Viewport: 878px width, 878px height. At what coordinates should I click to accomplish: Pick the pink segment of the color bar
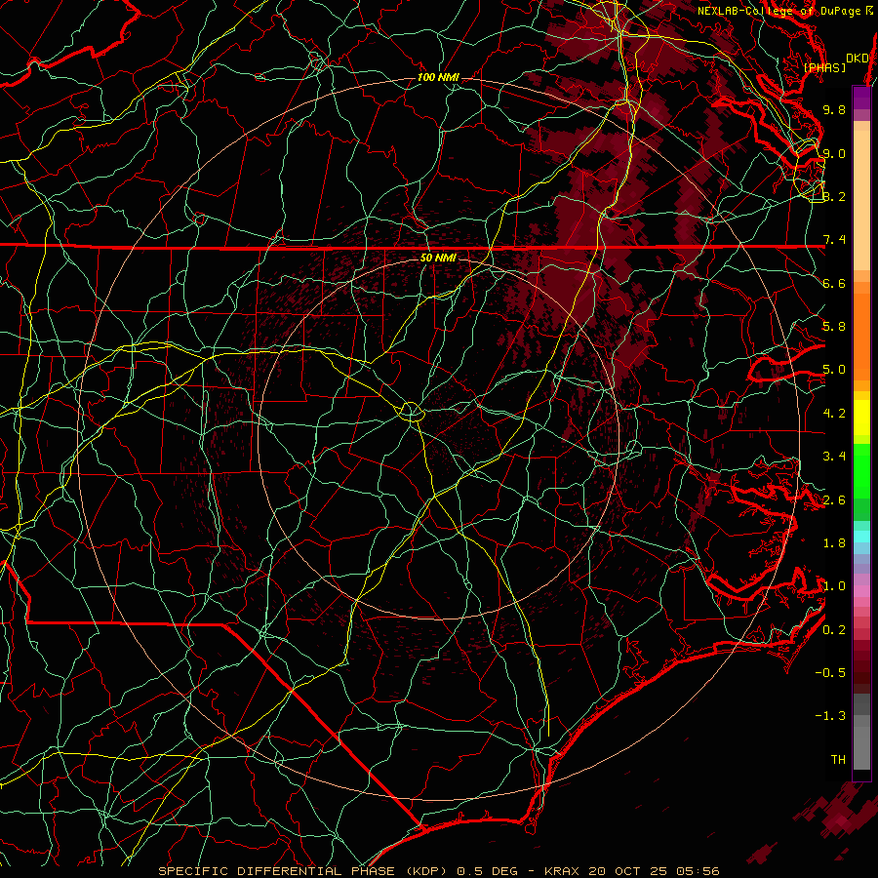pyautogui.click(x=861, y=591)
